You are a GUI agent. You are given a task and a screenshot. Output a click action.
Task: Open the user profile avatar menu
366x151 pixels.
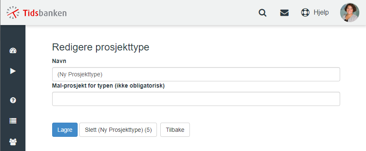coord(349,13)
